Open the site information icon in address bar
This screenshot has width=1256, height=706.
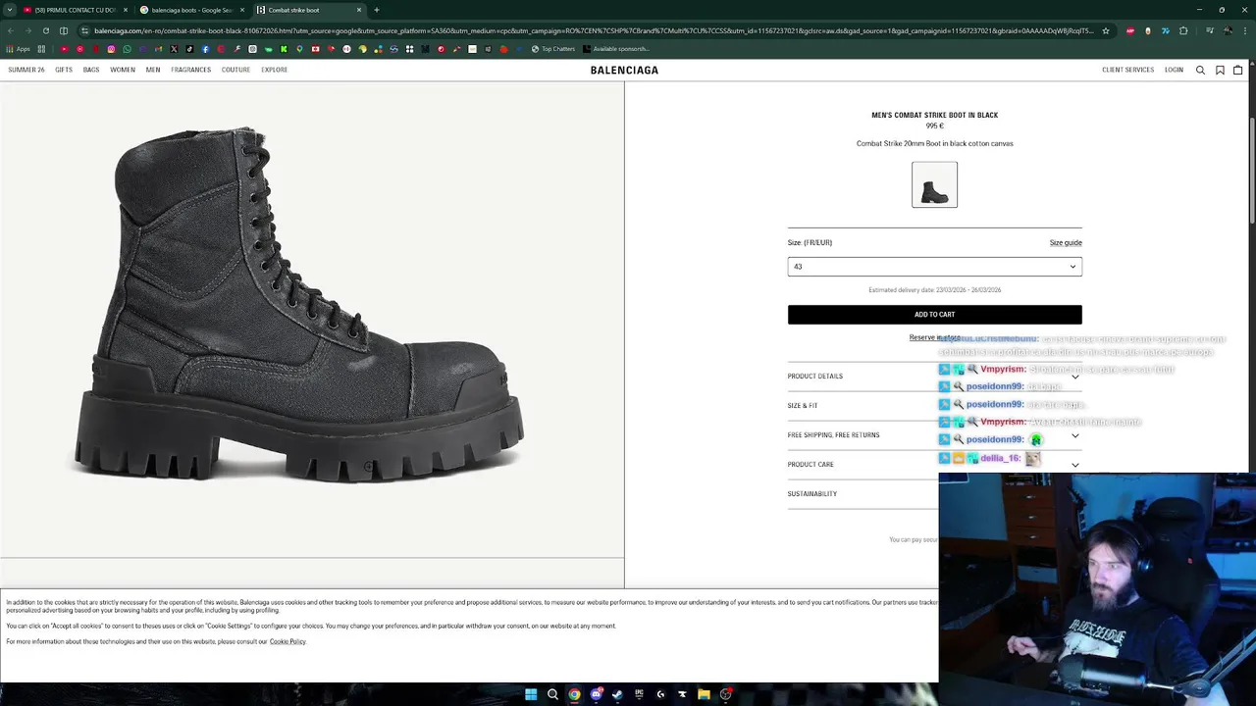[x=84, y=30]
